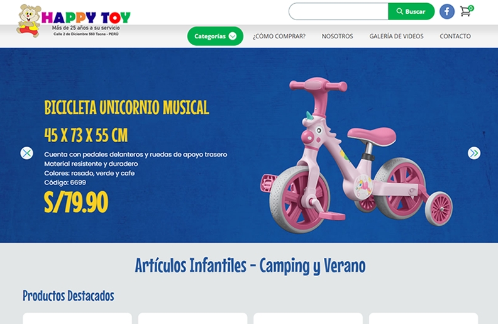This screenshot has width=498, height=324.
Task: Click the cart item count badge
Action: point(471,8)
